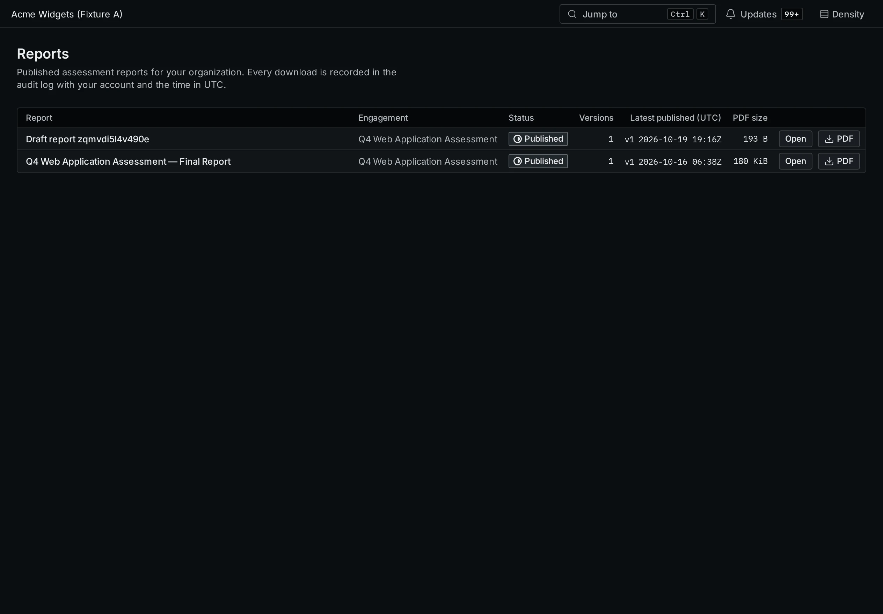Click the Updates bell icon

(x=730, y=14)
